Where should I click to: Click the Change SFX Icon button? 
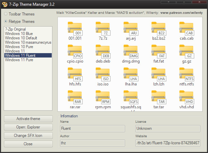(28, 136)
